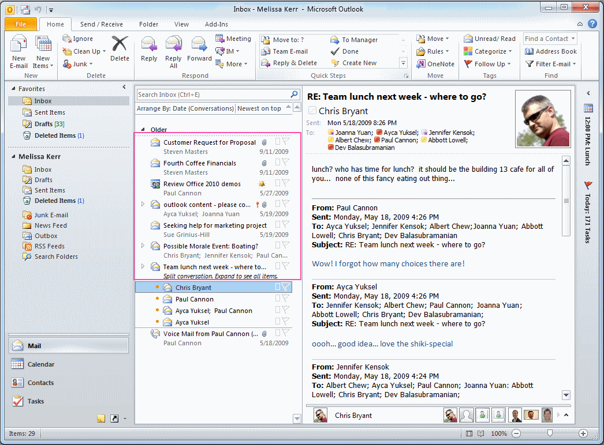This screenshot has height=445, width=604.
Task: Toggle category box on Seeking help email
Action: (277, 224)
